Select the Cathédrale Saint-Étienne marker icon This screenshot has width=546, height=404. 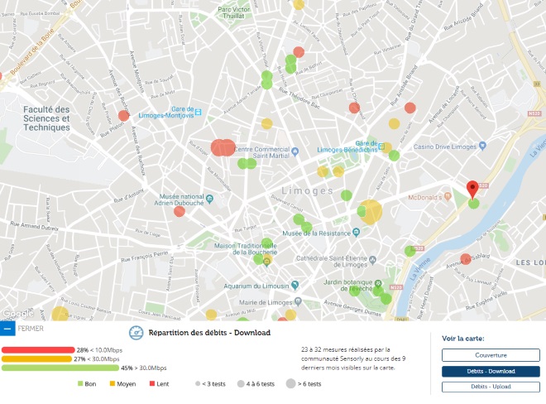tap(372, 260)
